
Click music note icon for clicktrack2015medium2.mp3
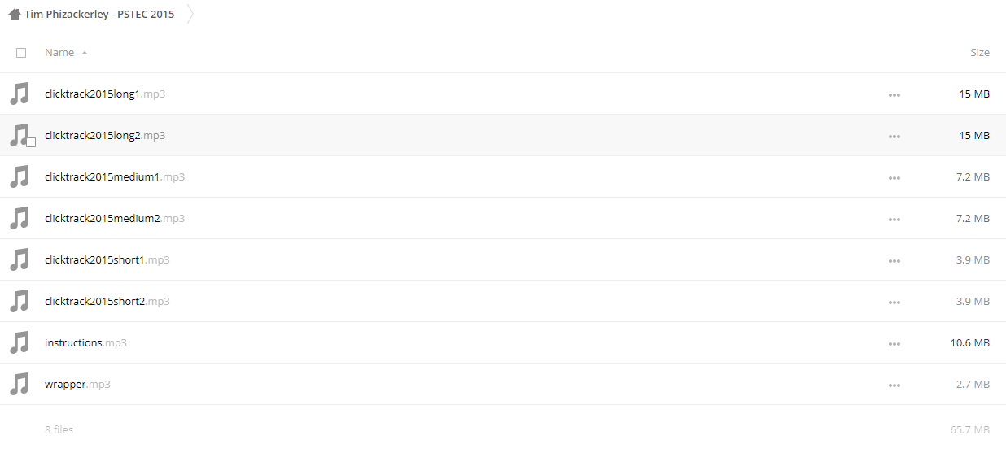[20, 218]
